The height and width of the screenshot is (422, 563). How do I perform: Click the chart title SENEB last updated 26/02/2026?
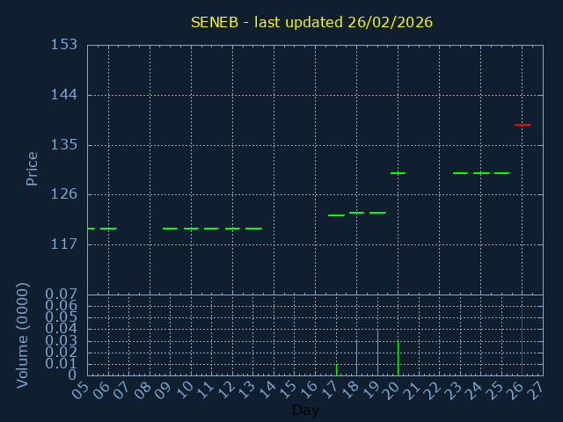point(311,23)
